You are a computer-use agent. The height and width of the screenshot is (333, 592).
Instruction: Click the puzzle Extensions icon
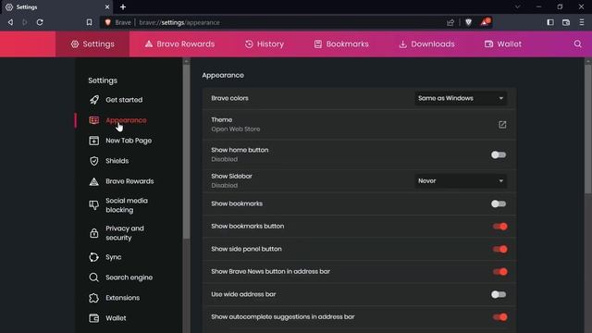click(94, 298)
